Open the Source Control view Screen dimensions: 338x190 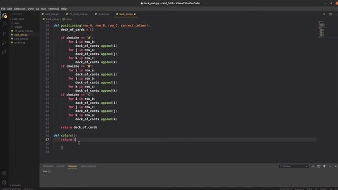pyautogui.click(x=4, y=34)
